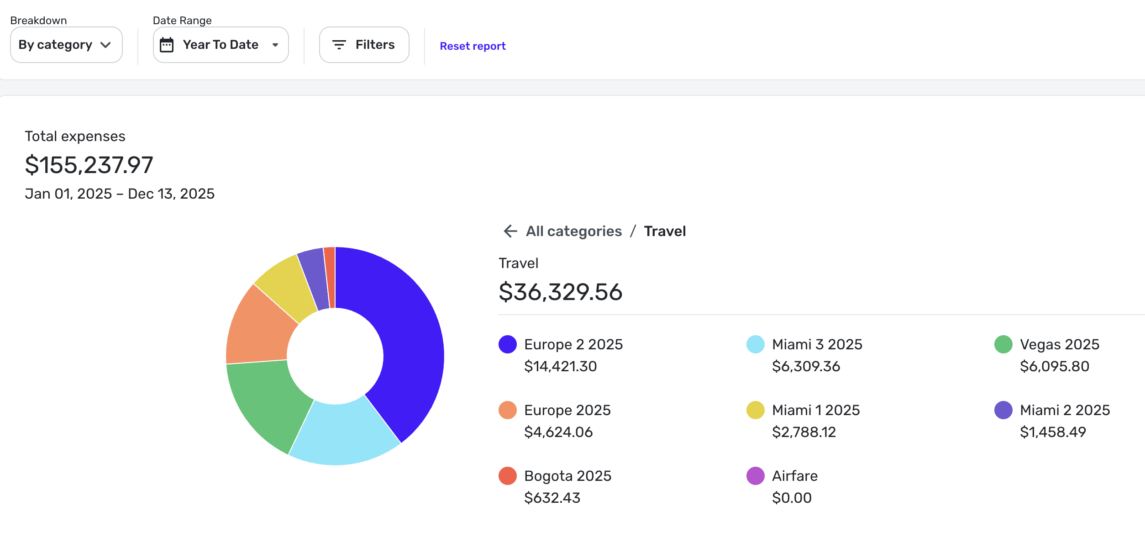
Task: Click the calendar icon in Date Range
Action: (167, 45)
